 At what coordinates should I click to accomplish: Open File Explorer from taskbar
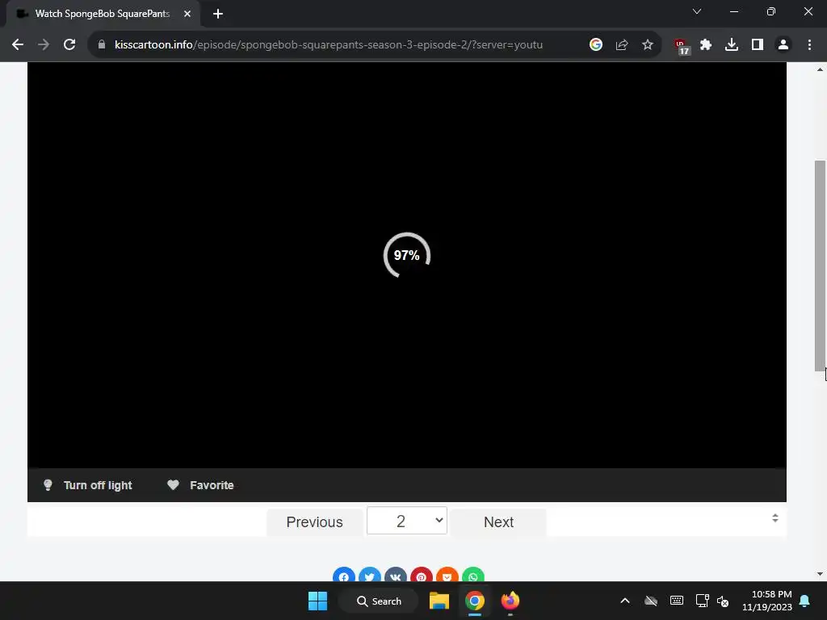(439, 601)
